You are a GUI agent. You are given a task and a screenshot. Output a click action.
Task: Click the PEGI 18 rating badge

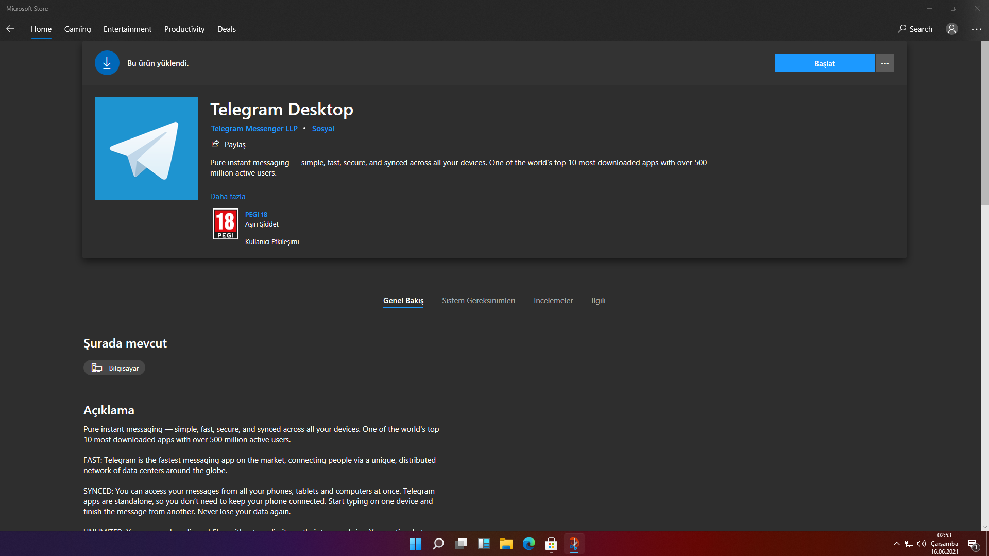tap(225, 224)
